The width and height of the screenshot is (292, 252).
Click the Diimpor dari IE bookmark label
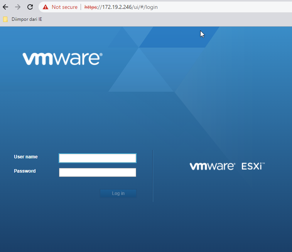(x=27, y=19)
